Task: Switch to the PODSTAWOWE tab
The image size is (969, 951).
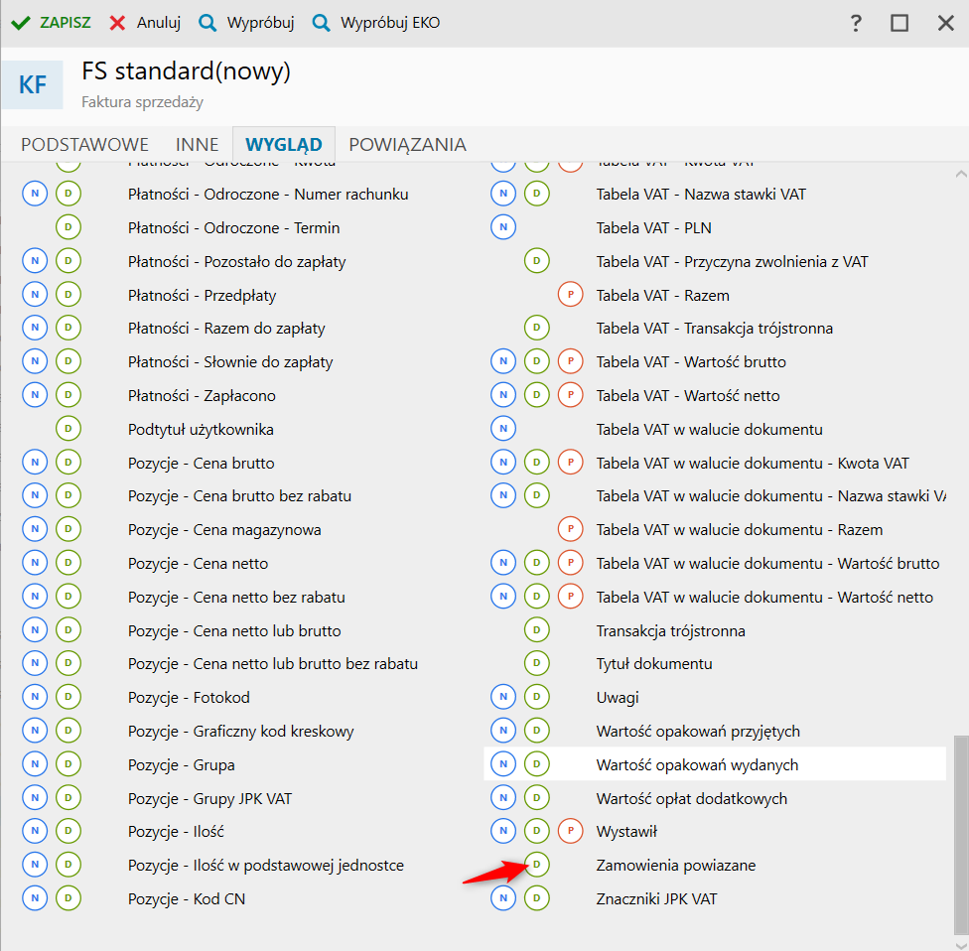Action: click(85, 144)
